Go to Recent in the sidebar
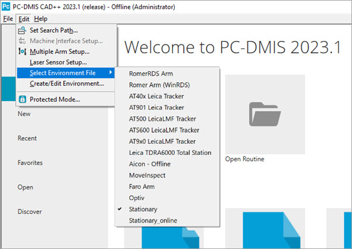352x249 pixels. (27, 139)
